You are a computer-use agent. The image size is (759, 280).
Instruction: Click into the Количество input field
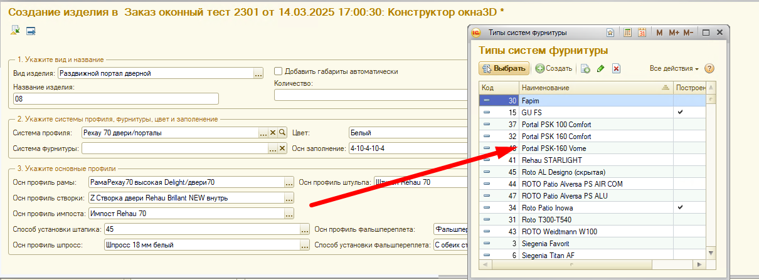[372, 95]
